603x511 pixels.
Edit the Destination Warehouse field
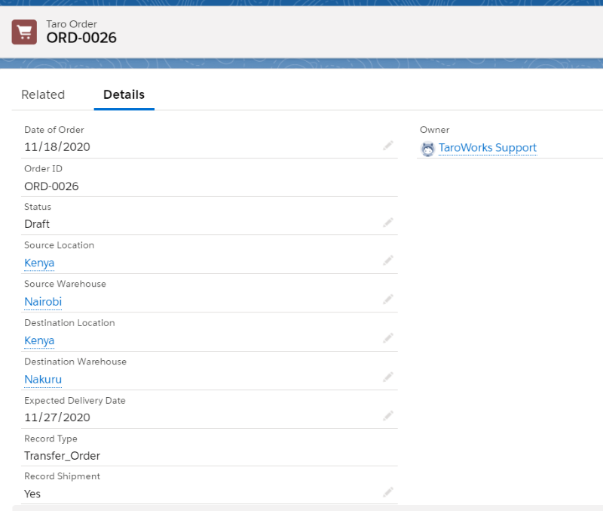[388, 377]
